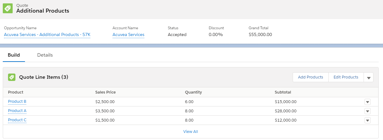Click the Edit Products button

click(346, 77)
